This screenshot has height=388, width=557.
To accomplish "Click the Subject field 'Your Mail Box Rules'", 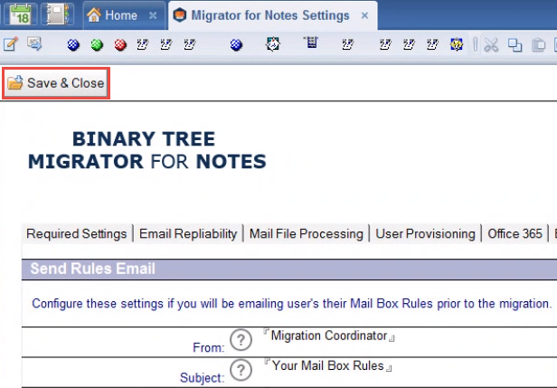I will click(x=328, y=366).
